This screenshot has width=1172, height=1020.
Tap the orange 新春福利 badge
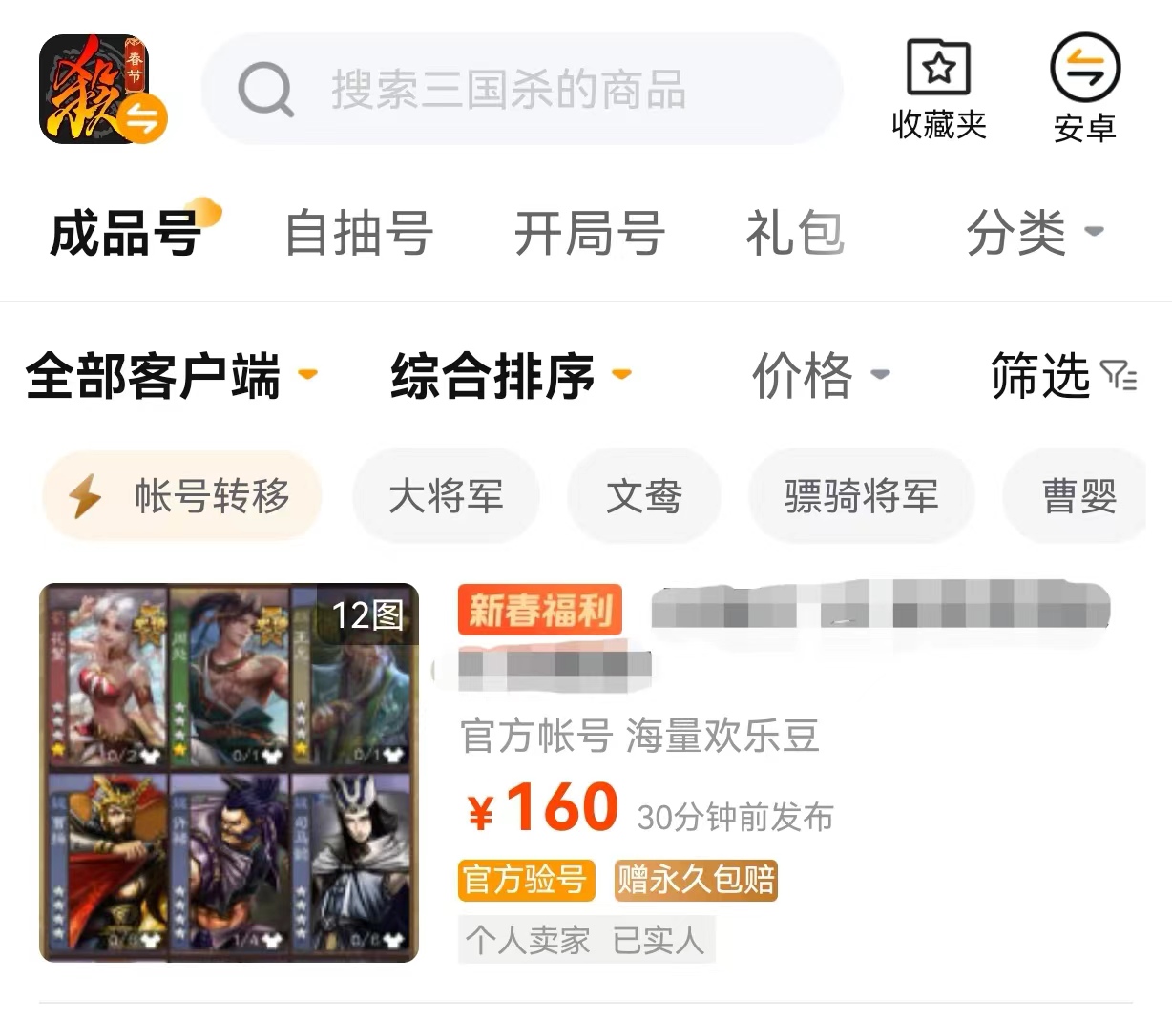[540, 610]
